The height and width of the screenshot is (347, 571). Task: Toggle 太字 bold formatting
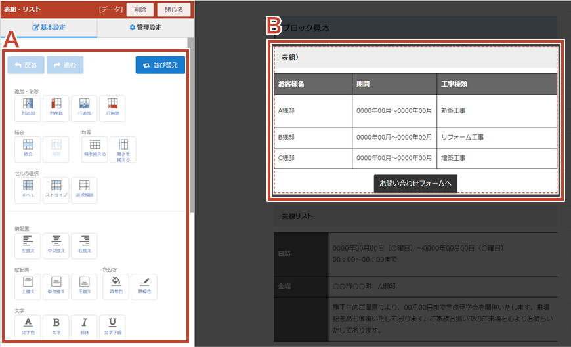56,326
